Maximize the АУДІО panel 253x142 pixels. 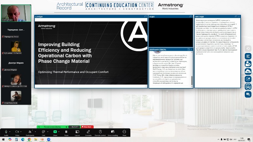tap(191, 17)
